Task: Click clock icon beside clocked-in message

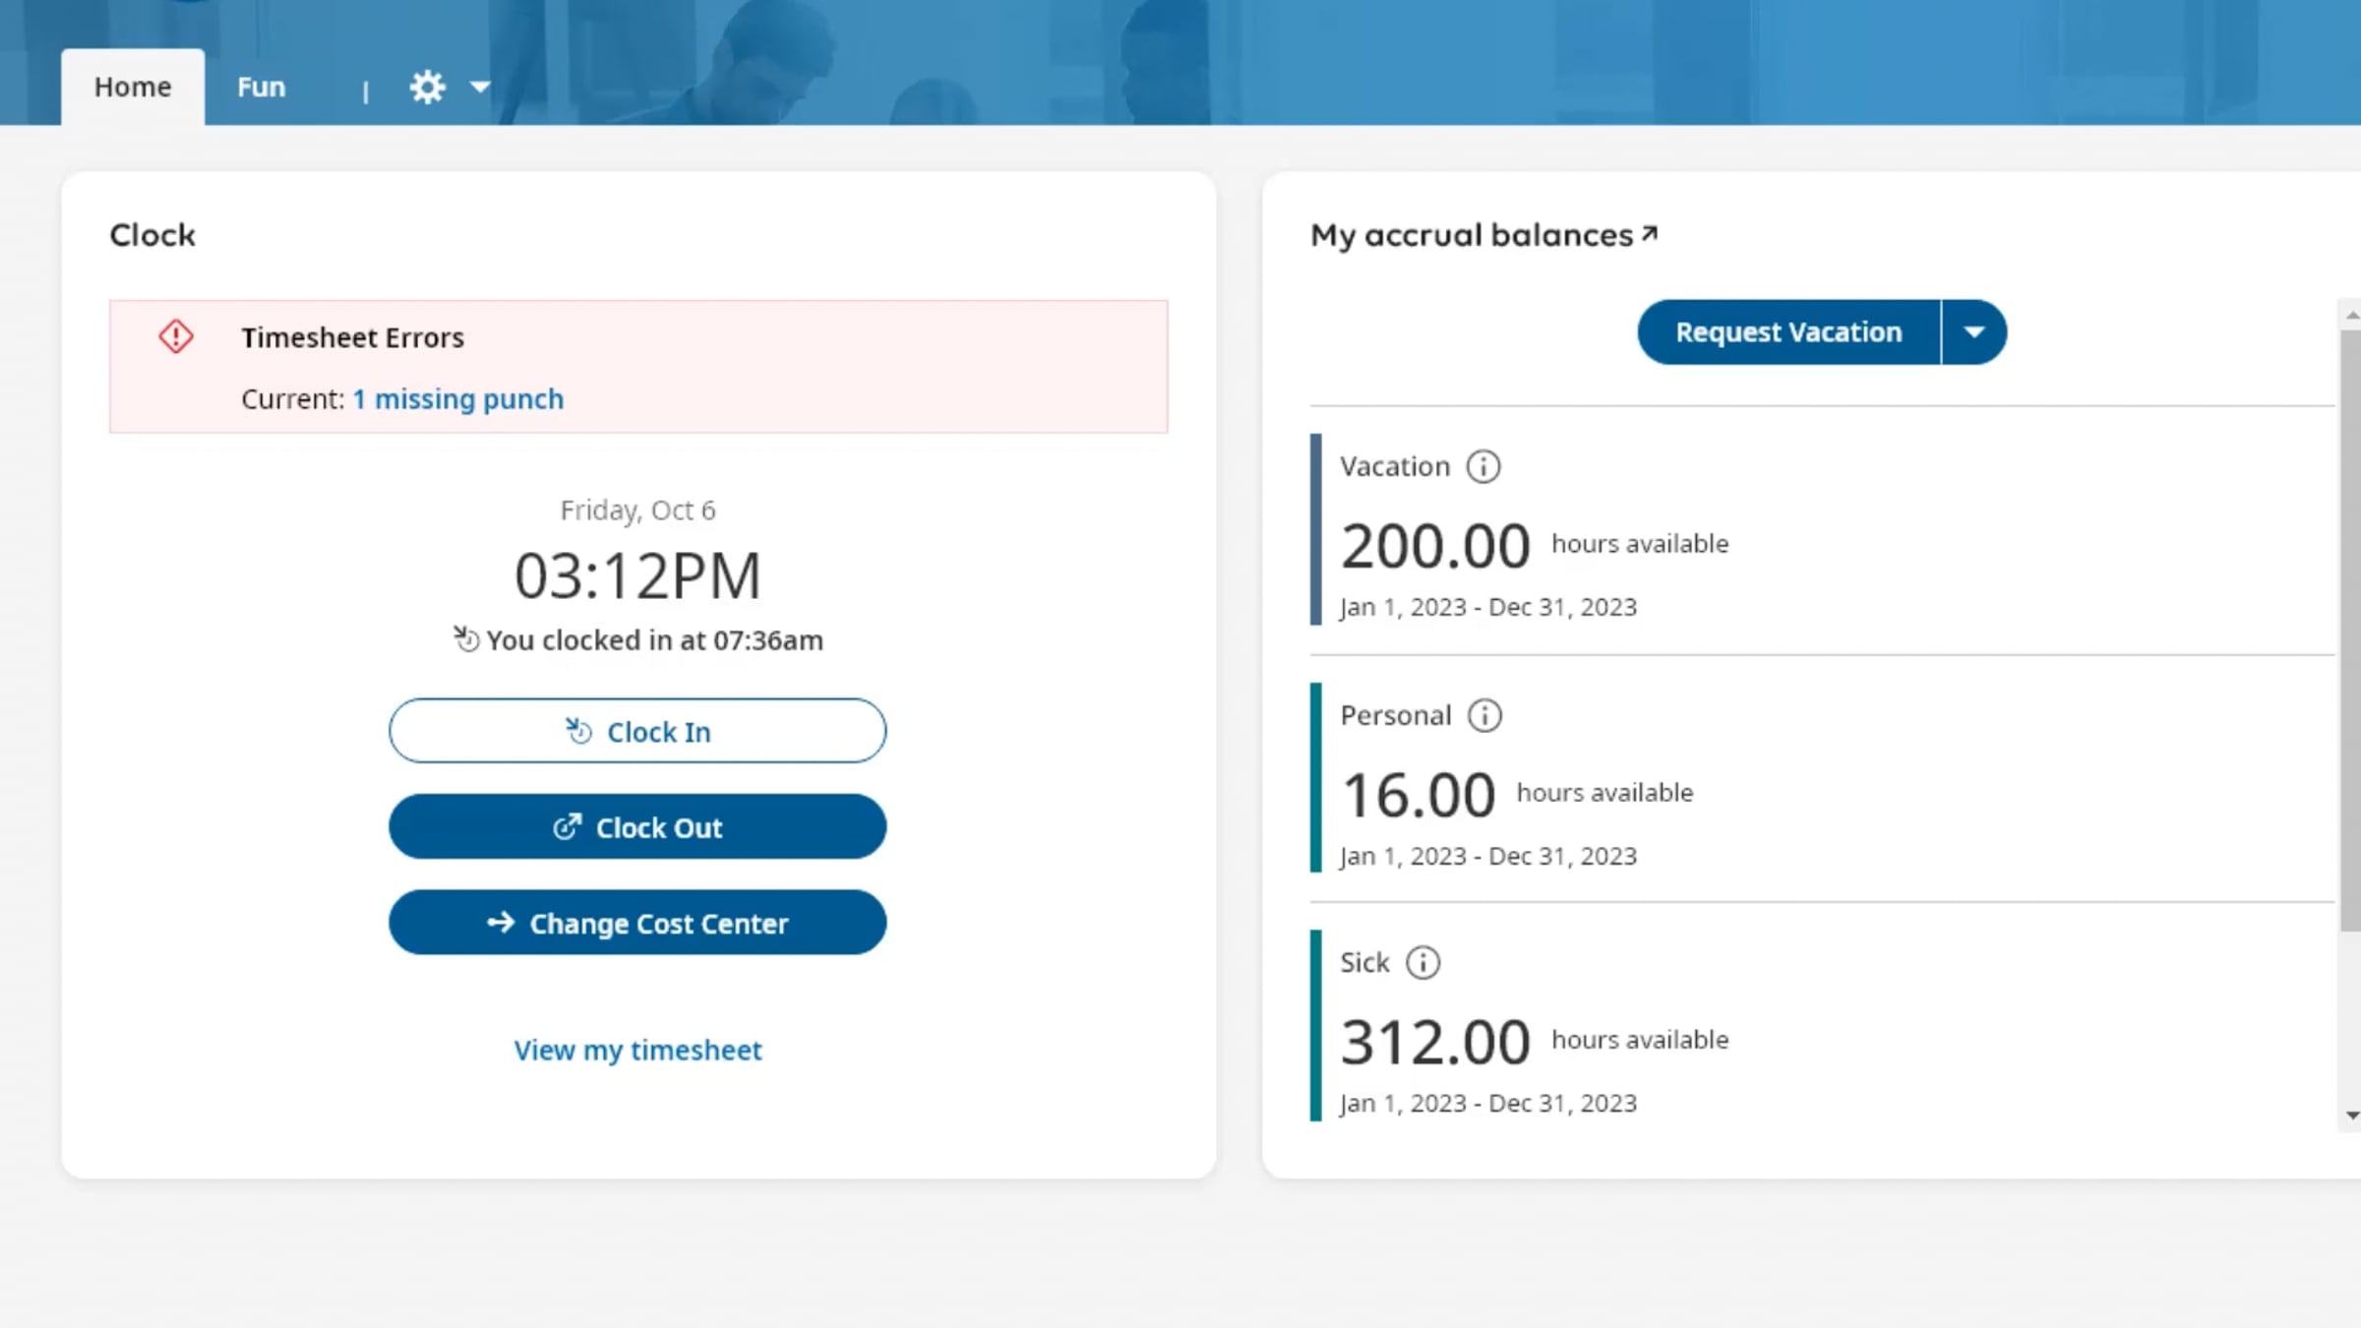Action: [x=465, y=639]
